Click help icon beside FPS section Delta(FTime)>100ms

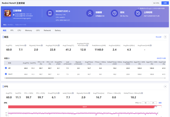click(x=142, y=93)
